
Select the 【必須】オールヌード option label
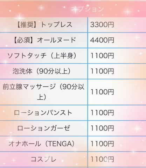click(x=44, y=40)
